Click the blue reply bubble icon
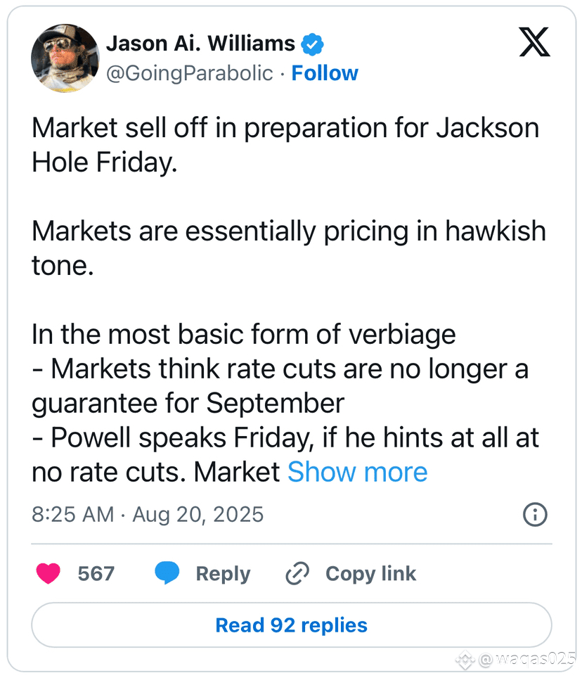This screenshot has width=582, height=678. click(x=167, y=573)
